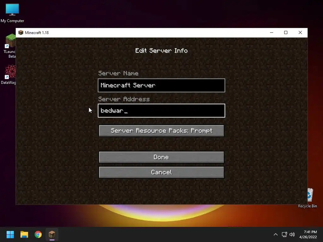The height and width of the screenshot is (242, 323).
Task: Click the Server Address input field
Action: point(161,111)
